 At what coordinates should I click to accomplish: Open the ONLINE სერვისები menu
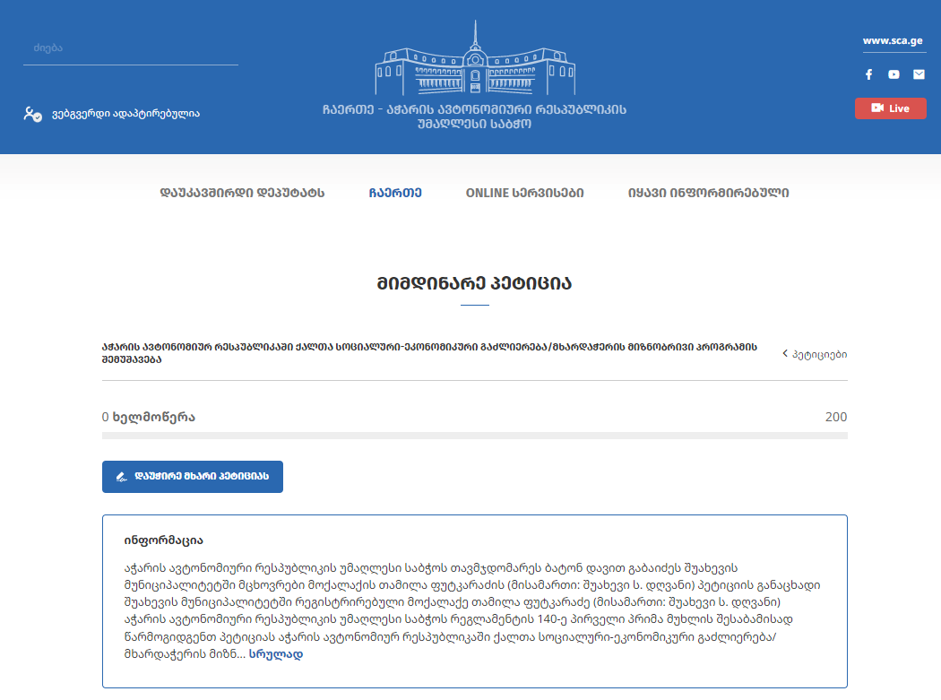tap(524, 193)
